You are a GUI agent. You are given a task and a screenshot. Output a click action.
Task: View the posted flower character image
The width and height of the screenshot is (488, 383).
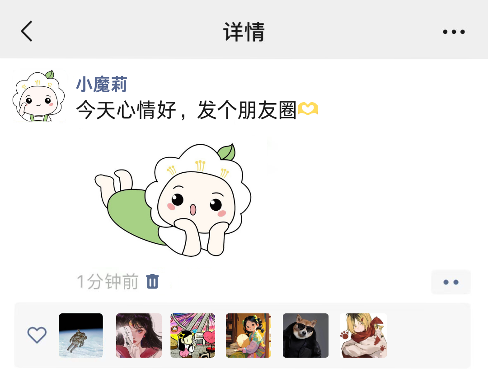(173, 200)
